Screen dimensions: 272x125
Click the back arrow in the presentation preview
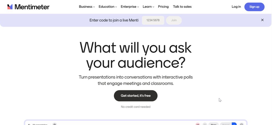pyautogui.click(x=29, y=124)
